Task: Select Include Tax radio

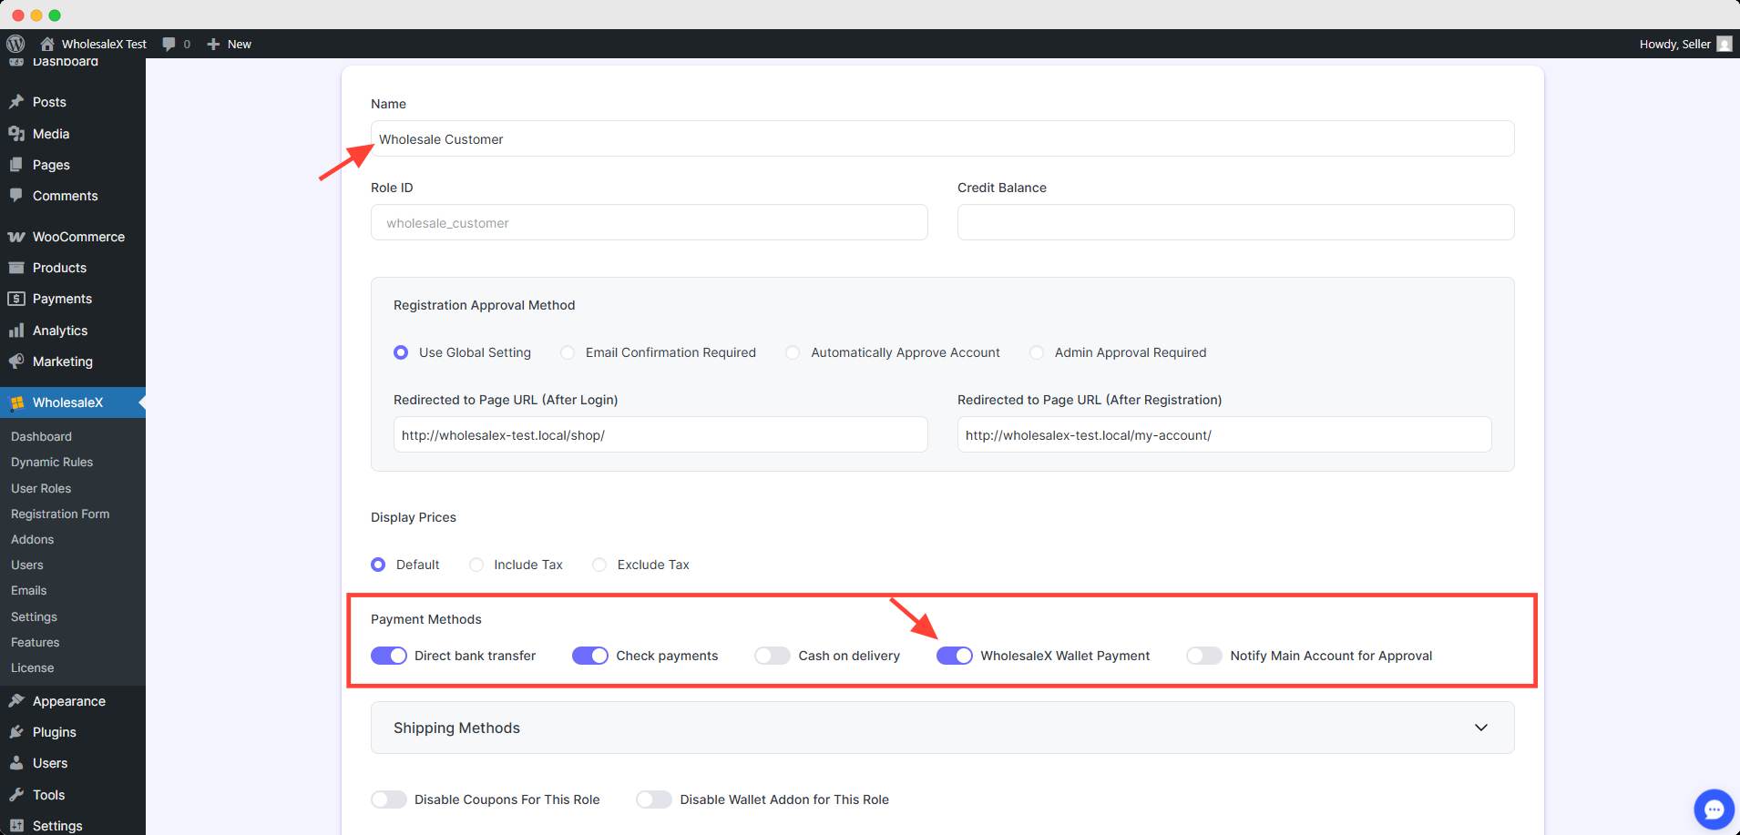Action: point(476,565)
